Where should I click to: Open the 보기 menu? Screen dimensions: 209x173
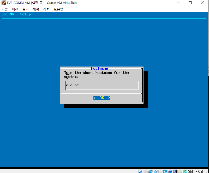pyautogui.click(x=25, y=9)
